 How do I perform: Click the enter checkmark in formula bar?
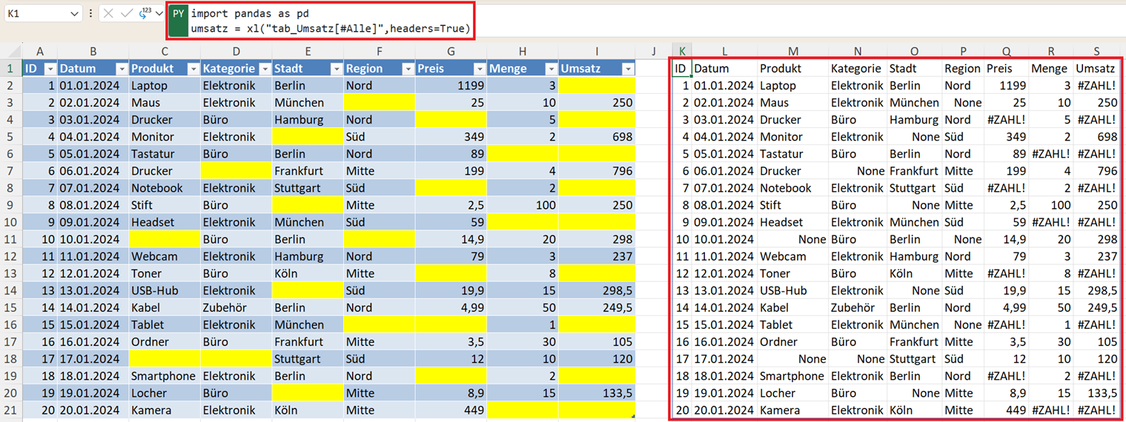[127, 13]
